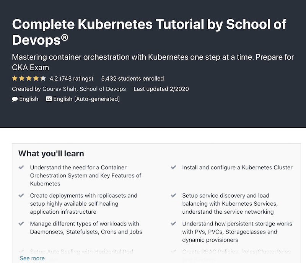Viewport: 306px width, 263px height.
Task: Click the English Auto-generated captions label
Action: tap(86, 99)
